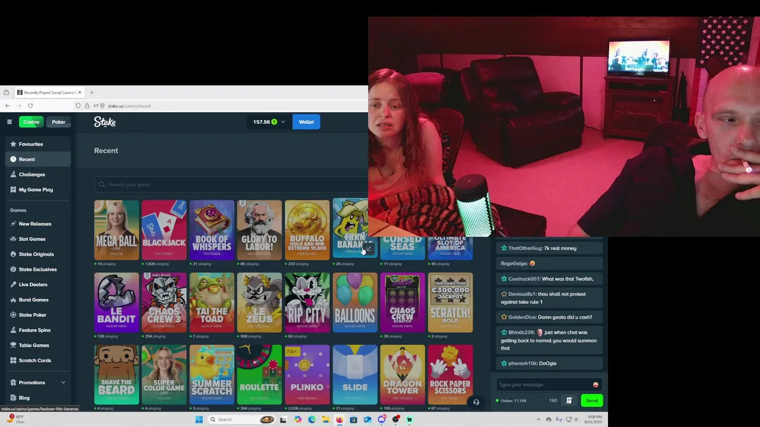Open the Le Bandit game thumbnail
Viewport: 760px width, 427px height.
click(116, 302)
